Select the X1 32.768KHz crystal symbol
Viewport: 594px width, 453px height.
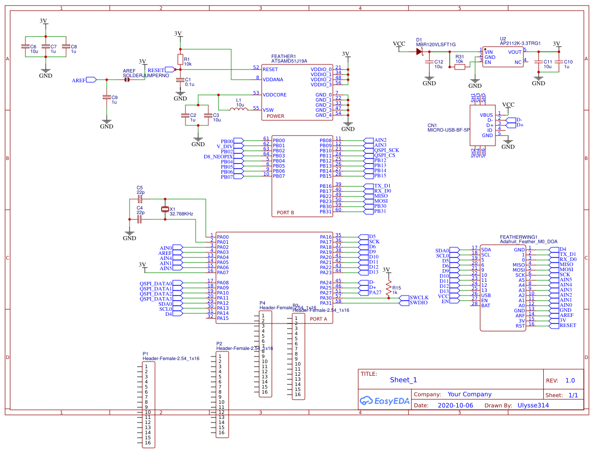pyautogui.click(x=165, y=210)
